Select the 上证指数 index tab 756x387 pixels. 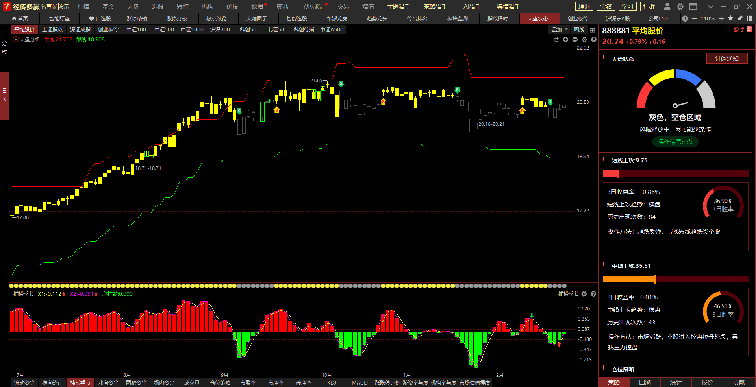click(x=52, y=30)
